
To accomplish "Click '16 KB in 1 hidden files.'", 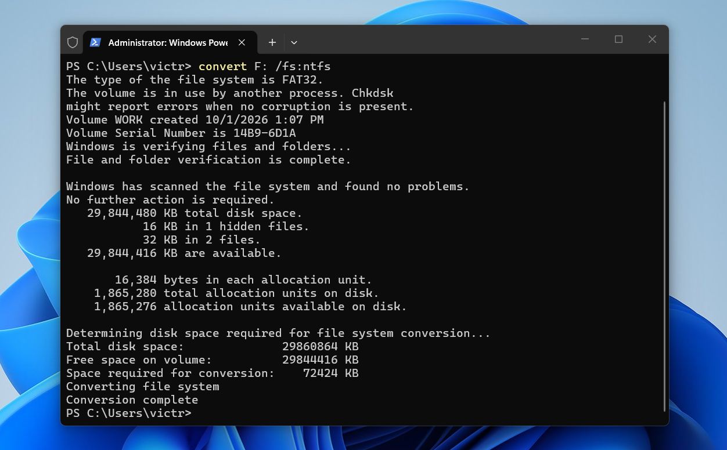I will point(226,227).
